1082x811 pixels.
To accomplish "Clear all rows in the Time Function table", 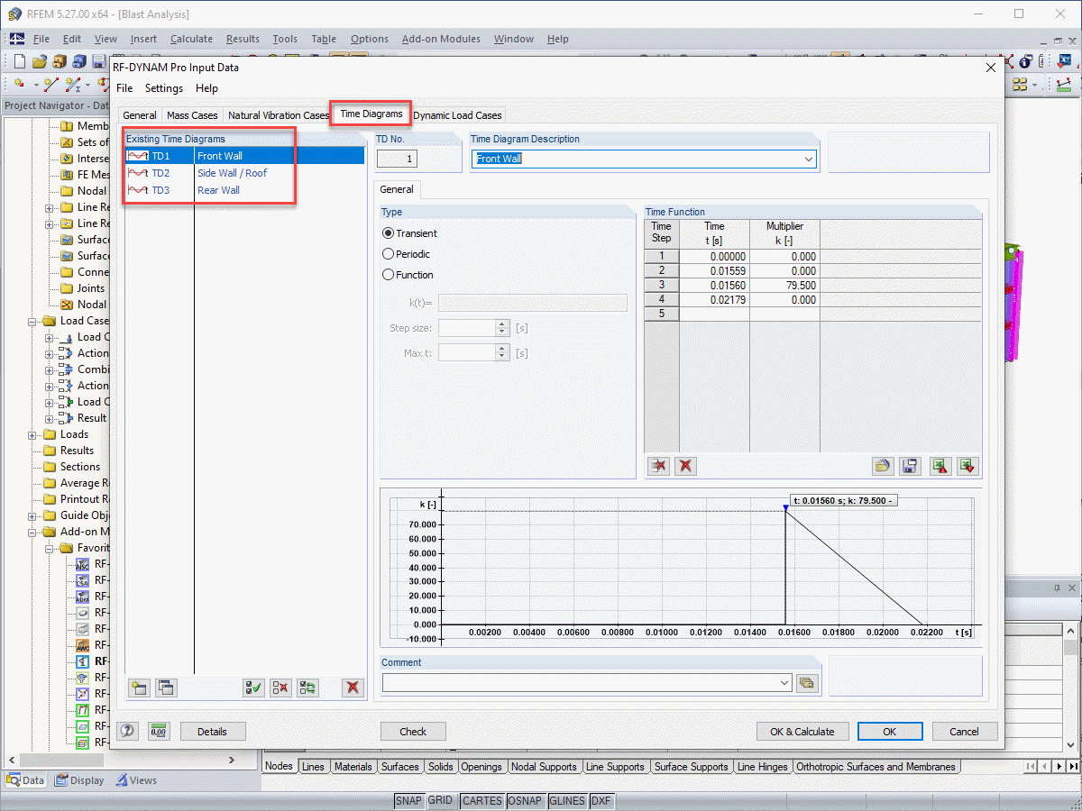I will 684,466.
